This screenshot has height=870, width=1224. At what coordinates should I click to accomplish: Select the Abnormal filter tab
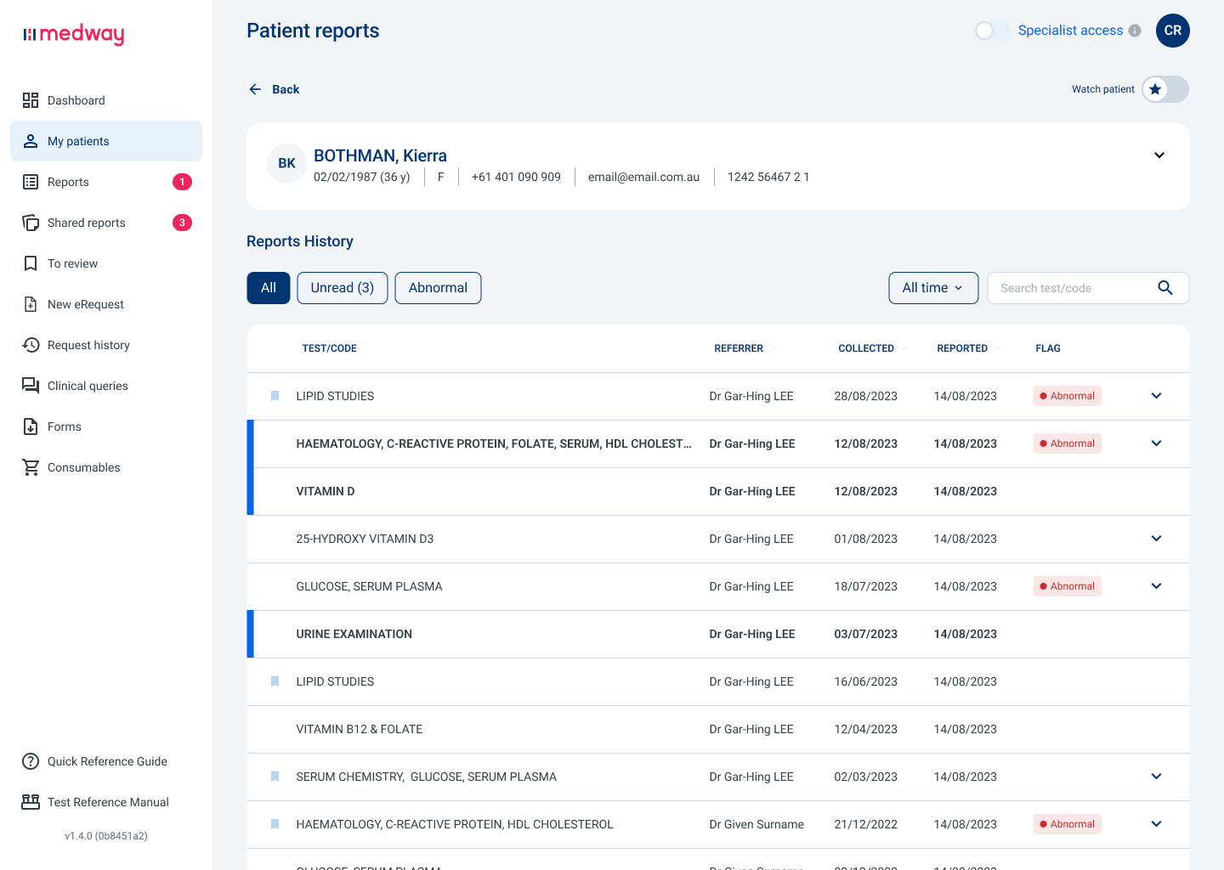[x=438, y=288]
